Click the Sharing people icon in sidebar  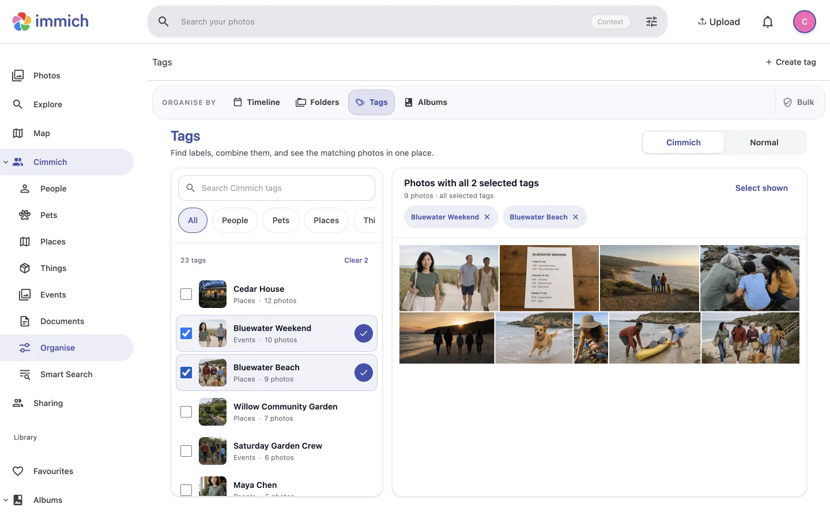(x=18, y=403)
